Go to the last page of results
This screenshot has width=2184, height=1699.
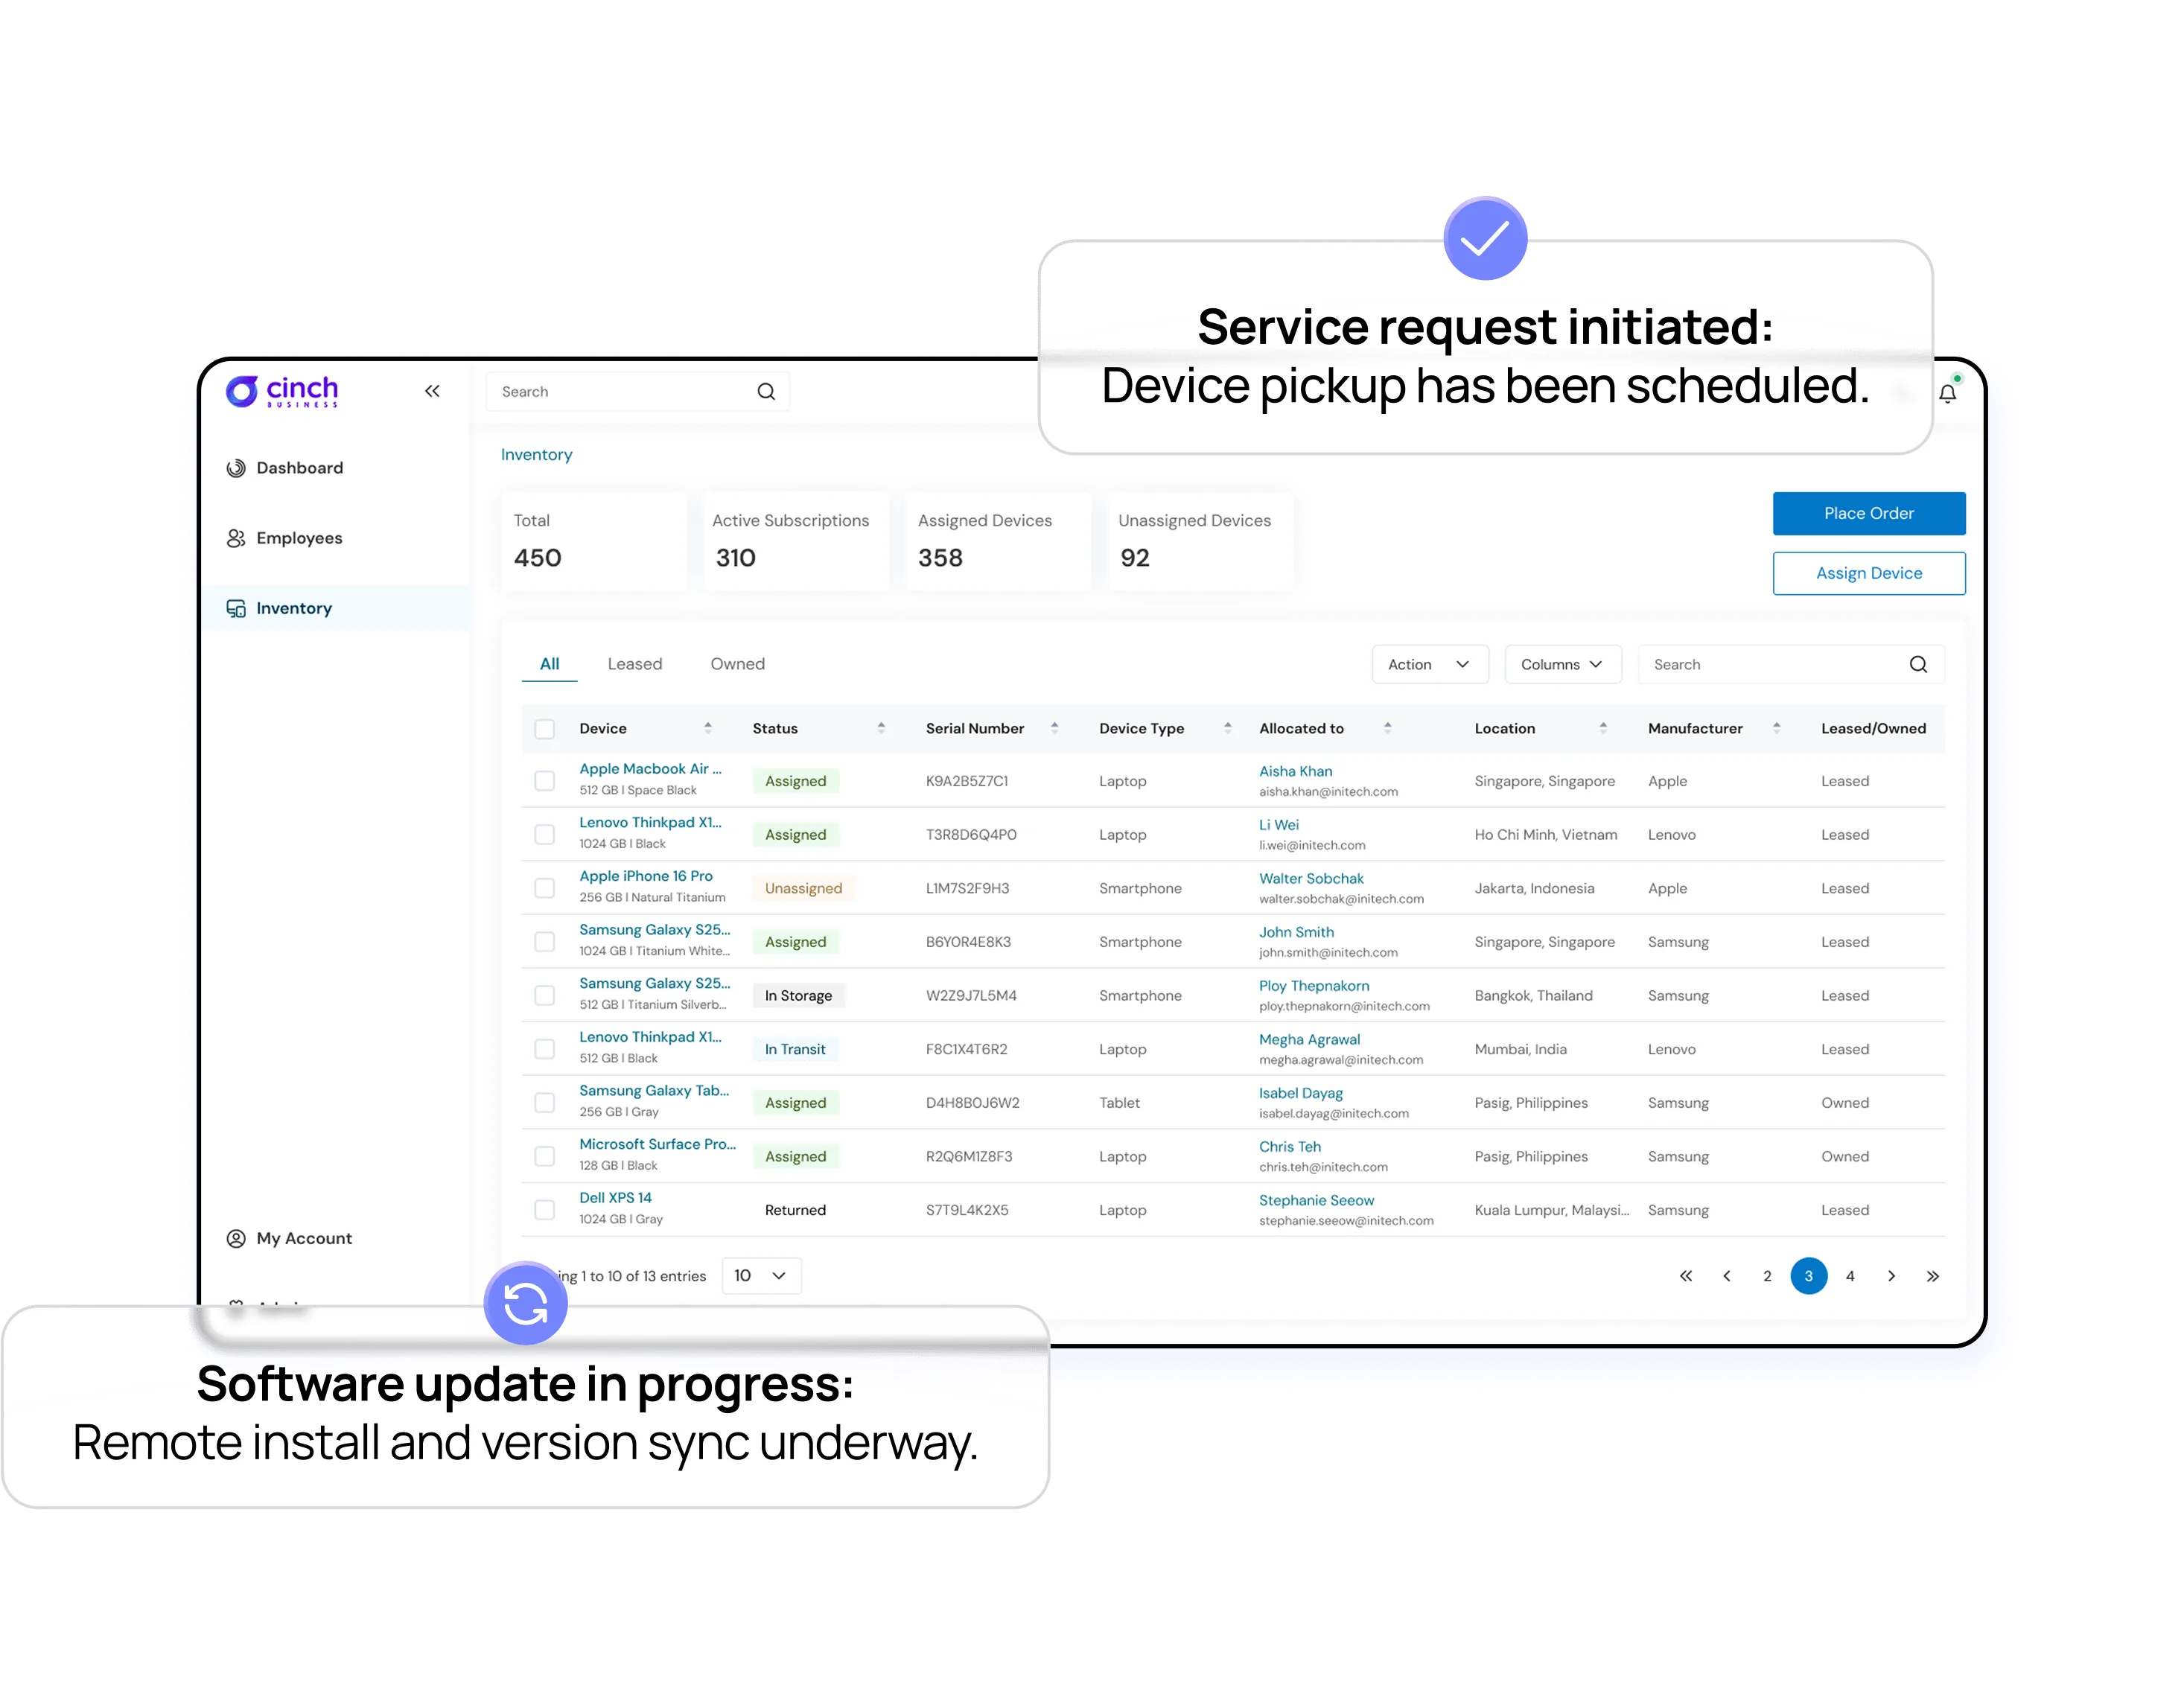1932,1276
